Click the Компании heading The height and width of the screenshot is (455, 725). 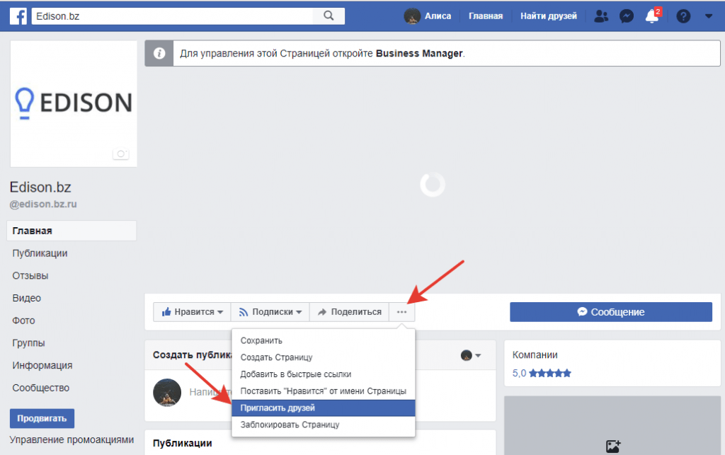coord(535,355)
